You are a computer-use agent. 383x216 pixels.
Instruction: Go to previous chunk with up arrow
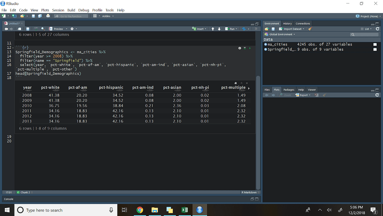pyautogui.click(x=213, y=29)
